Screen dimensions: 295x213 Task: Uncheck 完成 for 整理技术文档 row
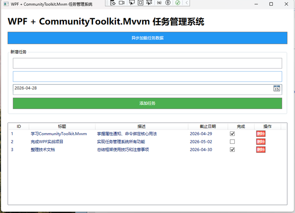(x=232, y=150)
